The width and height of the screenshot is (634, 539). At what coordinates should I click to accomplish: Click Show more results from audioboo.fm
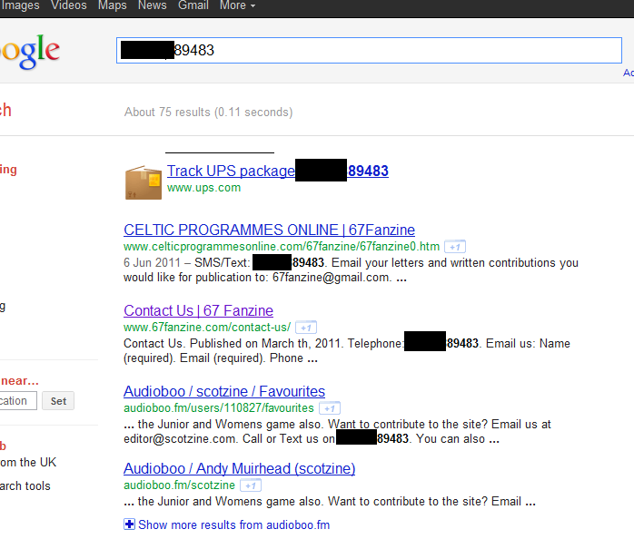(234, 524)
